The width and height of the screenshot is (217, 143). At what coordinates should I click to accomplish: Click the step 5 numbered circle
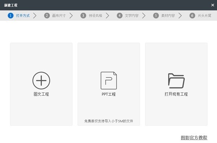click(156, 16)
